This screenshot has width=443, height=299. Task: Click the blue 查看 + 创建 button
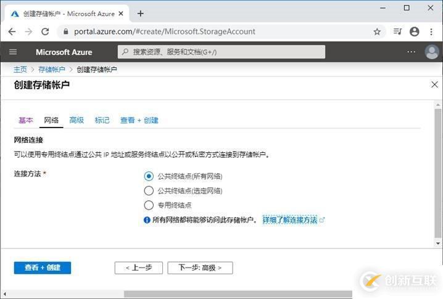43,268
